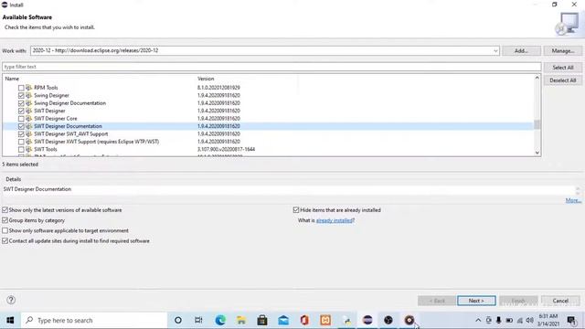This screenshot has width=585, height=329.
Task: Uncheck the SWT Designer checkbox
Action: tap(21, 111)
